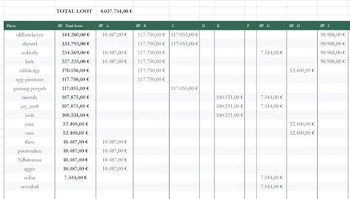Select the Player column header
Image resolution: width=350 pixels, height=199 pixels.
(x=30, y=26)
